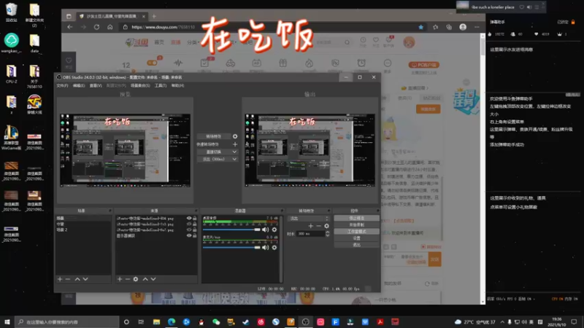Click the favorites star in the address bar
Viewport: 584px width, 328px height.
(421, 27)
